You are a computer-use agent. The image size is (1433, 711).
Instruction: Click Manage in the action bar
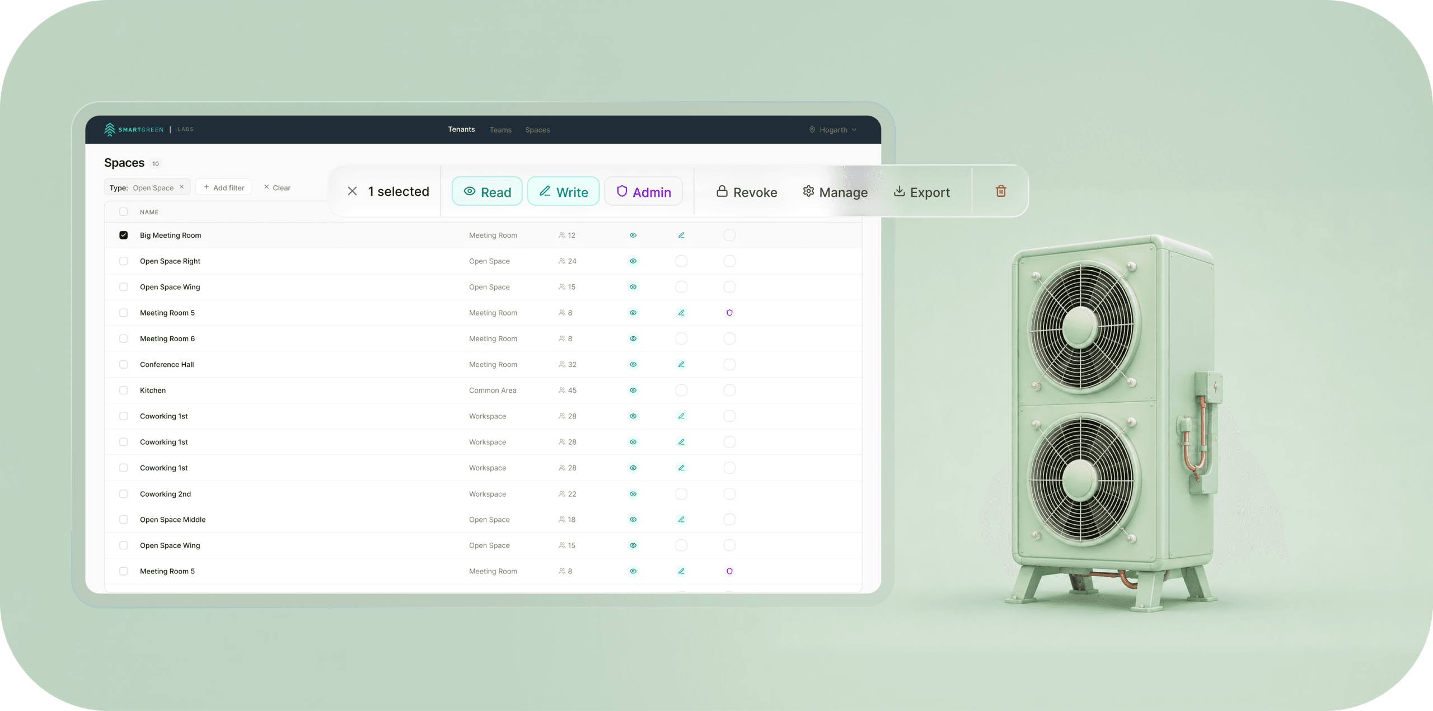[x=835, y=192]
